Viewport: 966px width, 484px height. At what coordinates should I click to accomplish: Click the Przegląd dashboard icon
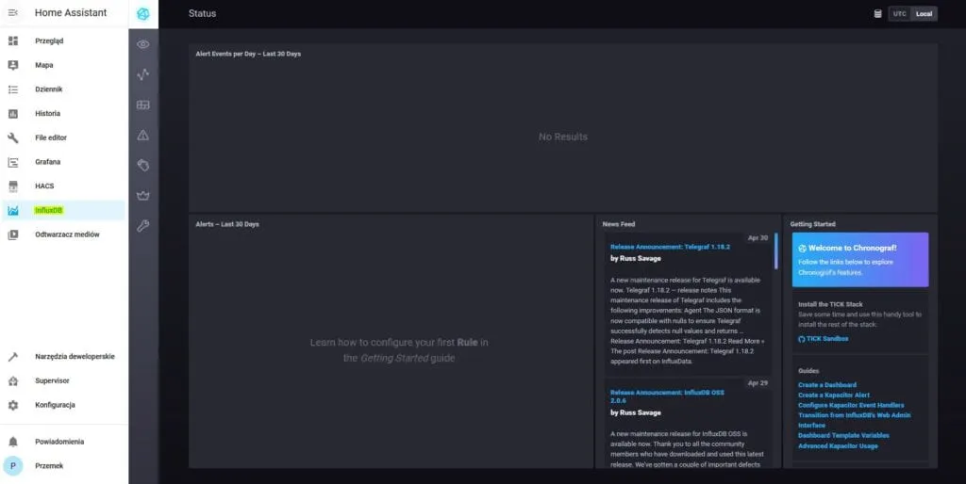(x=13, y=41)
